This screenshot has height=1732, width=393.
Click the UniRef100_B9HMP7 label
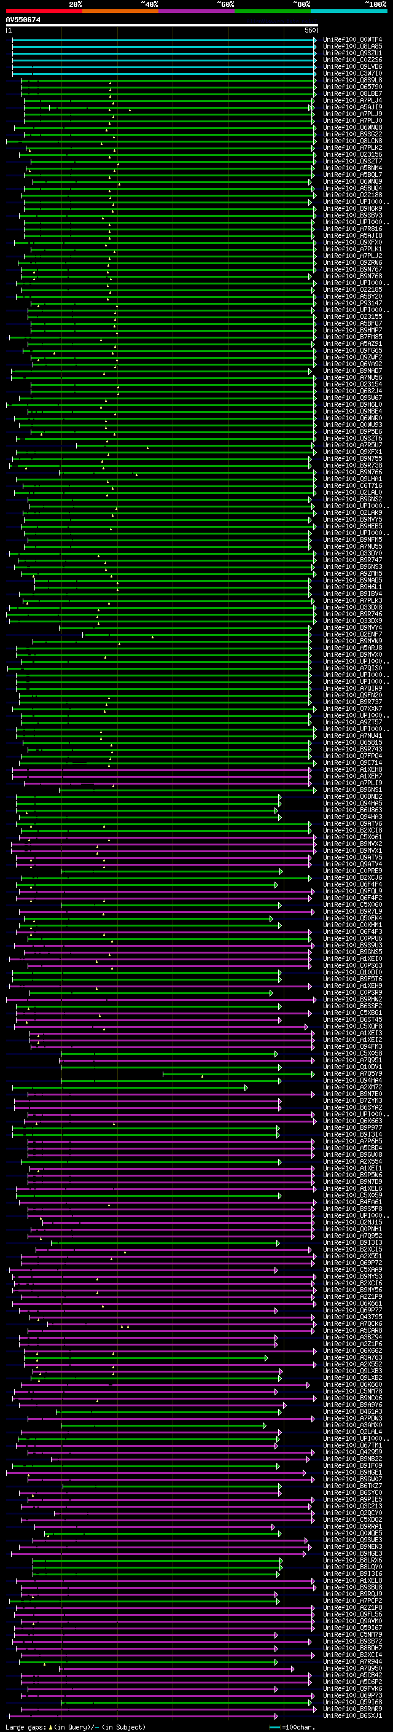pyautogui.click(x=352, y=330)
